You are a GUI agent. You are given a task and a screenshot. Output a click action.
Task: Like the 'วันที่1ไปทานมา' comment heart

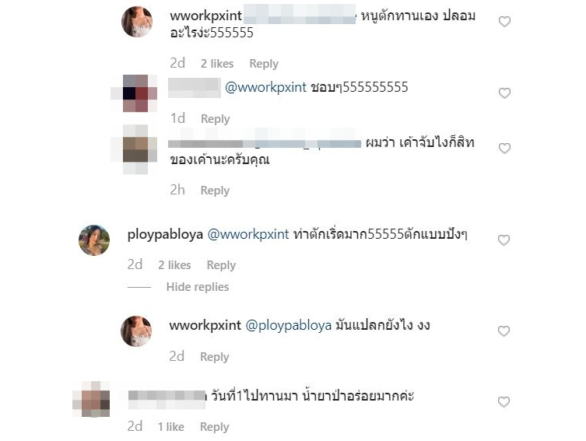pos(504,402)
